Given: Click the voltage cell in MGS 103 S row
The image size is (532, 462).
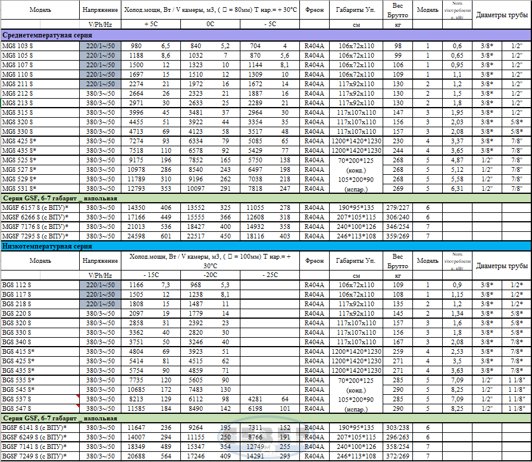Looking at the screenshot, I should coord(100,46).
